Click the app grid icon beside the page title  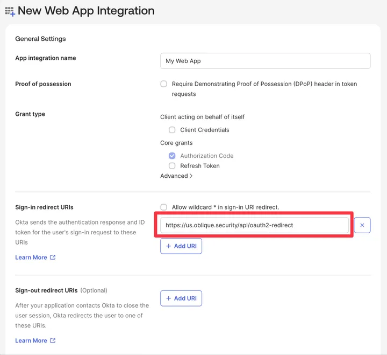coord(10,11)
